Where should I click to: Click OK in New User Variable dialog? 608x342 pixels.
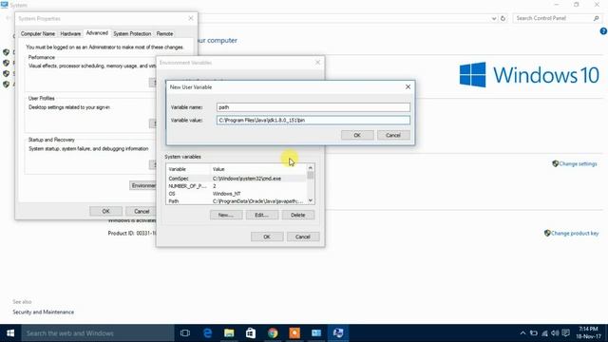click(357, 135)
